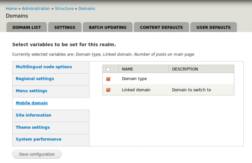Image resolution: width=252 pixels, height=163 pixels.
Task: Open Regional settings vertical tab
Action: [x=51, y=80]
